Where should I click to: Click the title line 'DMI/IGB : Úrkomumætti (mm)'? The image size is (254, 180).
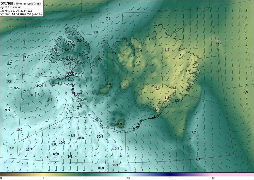tap(21, 3)
